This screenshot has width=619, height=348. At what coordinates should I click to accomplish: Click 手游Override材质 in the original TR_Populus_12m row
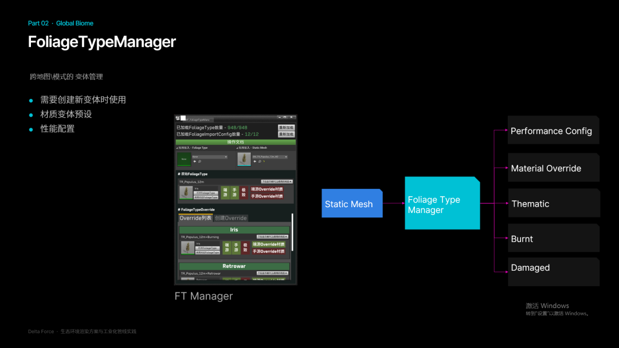(267, 196)
